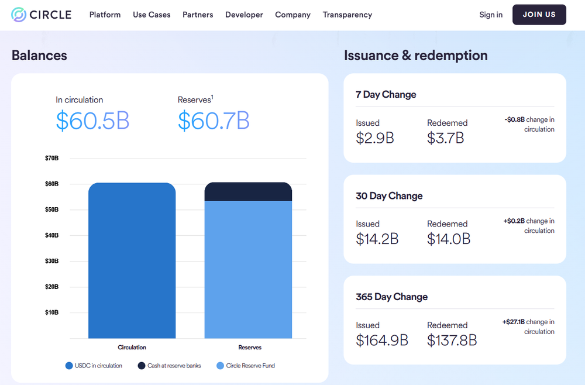
Task: Open the Partners menu
Action: tap(198, 15)
